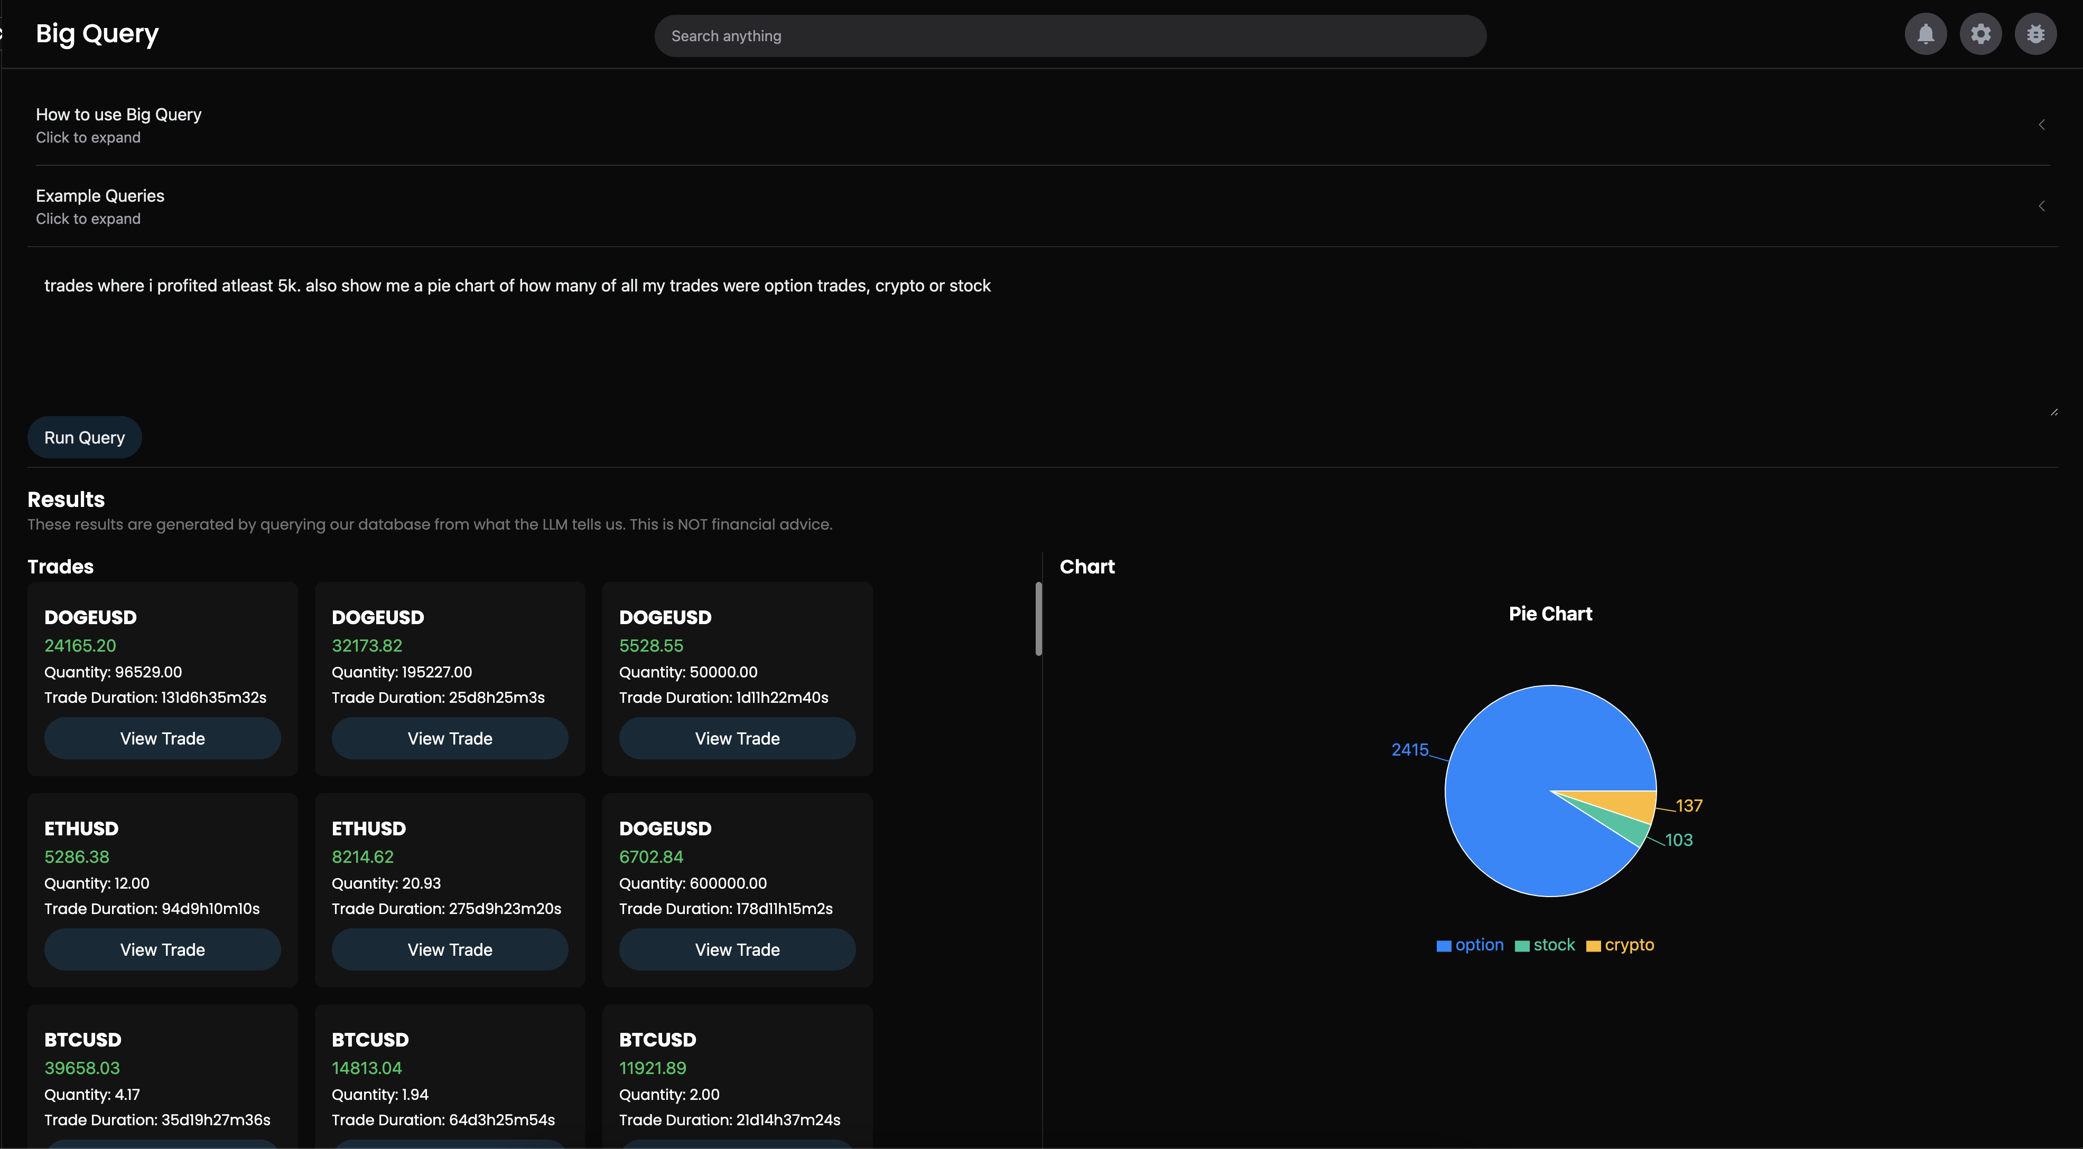The width and height of the screenshot is (2083, 1149).
Task: Toggle 'option' visibility in pie chart legend
Action: (x=1478, y=945)
